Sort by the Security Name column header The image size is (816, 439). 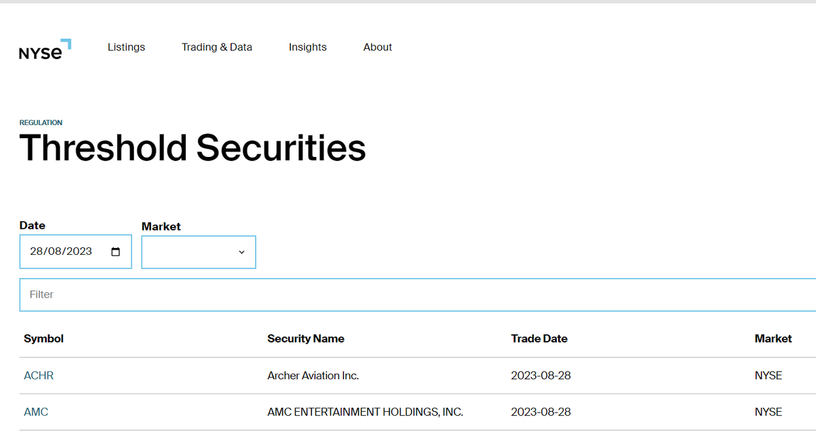coord(306,338)
